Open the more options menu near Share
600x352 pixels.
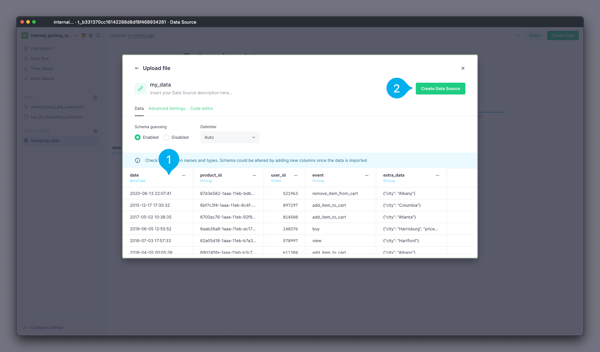click(518, 35)
